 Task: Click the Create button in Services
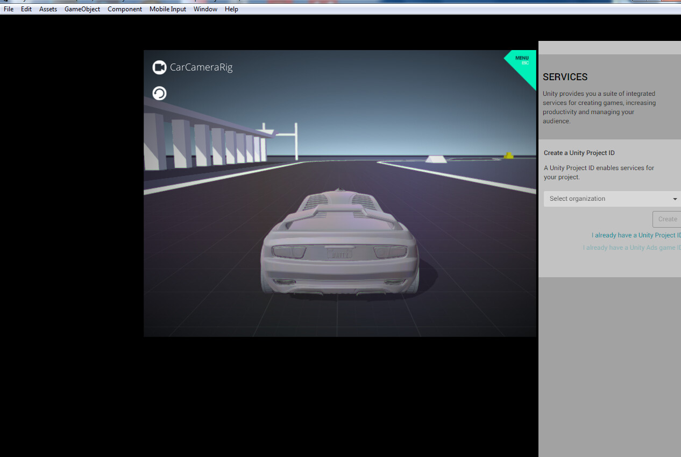pyautogui.click(x=667, y=219)
